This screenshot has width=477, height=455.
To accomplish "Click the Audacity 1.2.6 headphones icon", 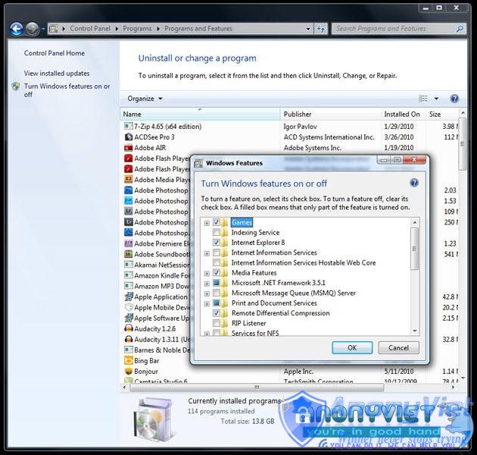I will point(129,328).
